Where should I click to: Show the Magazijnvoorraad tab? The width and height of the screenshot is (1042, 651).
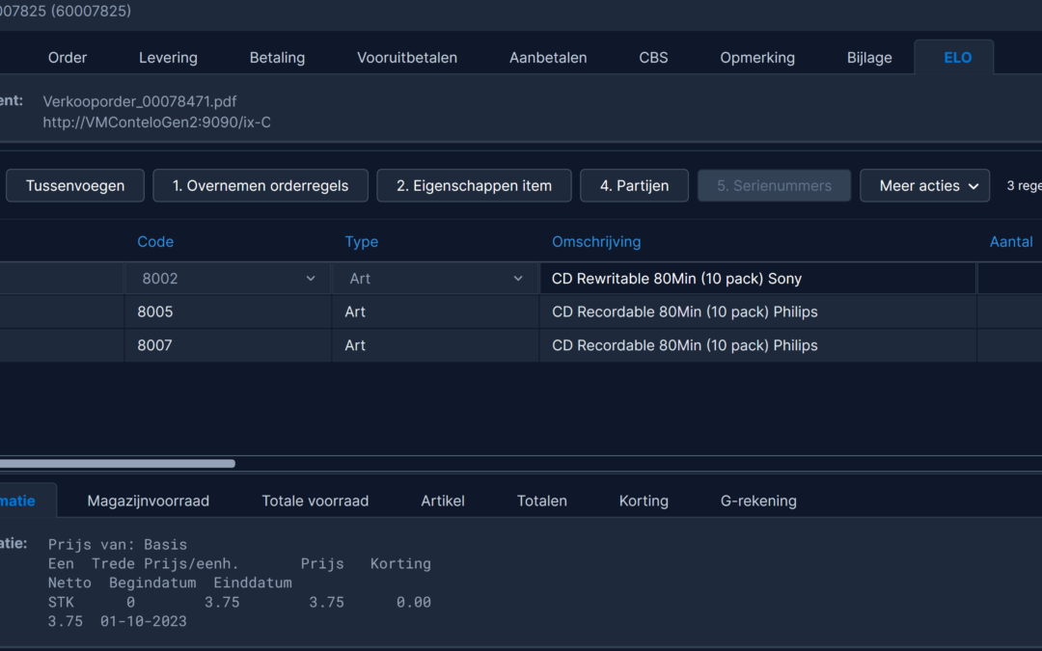coord(149,501)
